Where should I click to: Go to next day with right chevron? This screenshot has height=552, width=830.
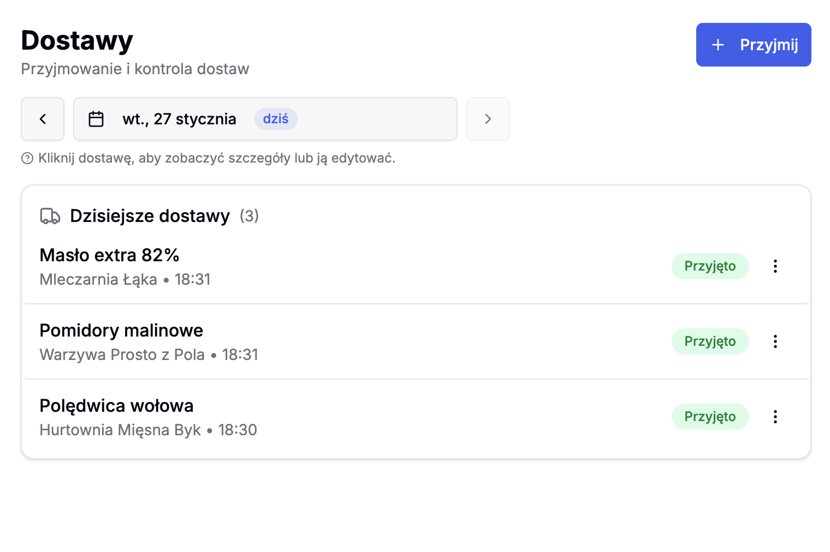click(x=488, y=119)
